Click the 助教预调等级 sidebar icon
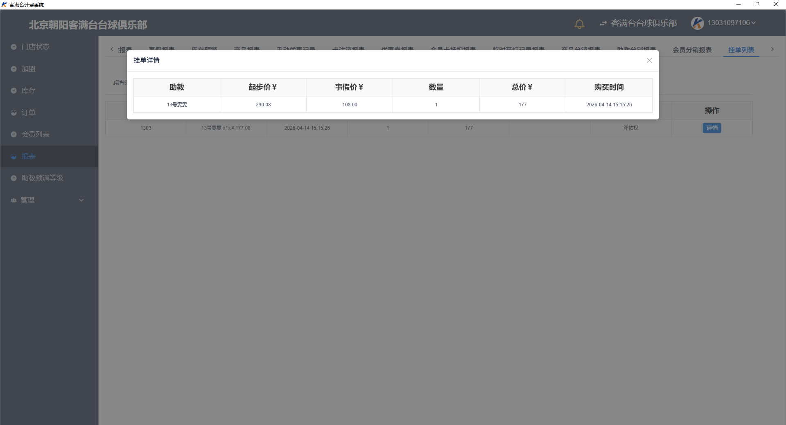 point(14,178)
